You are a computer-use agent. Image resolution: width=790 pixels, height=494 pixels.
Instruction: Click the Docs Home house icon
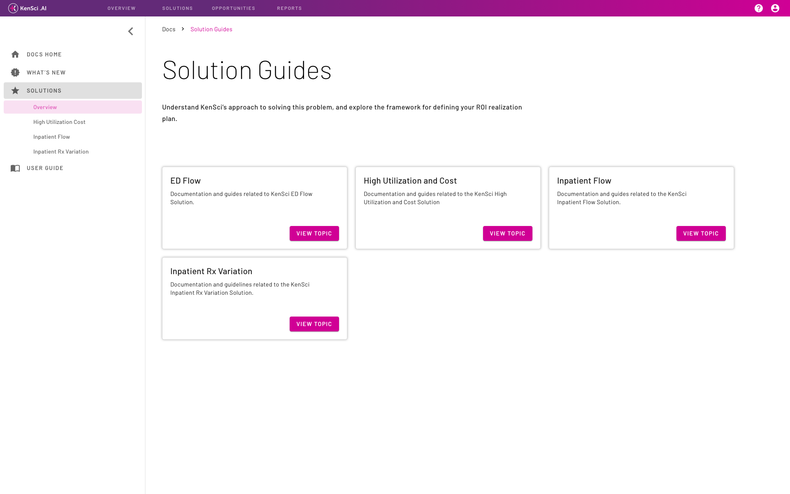pos(15,54)
